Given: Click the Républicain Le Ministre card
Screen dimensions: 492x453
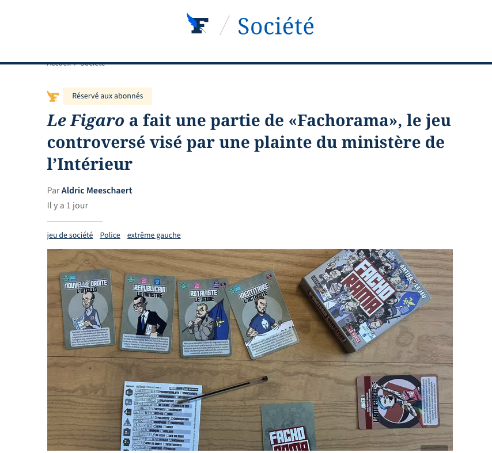Looking at the screenshot, I should (147, 314).
